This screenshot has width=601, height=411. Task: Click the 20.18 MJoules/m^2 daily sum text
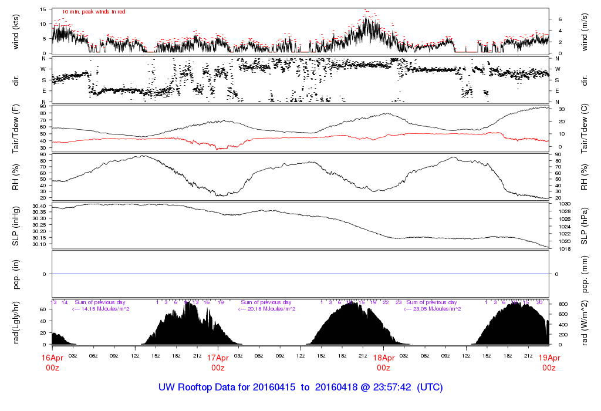[x=266, y=309]
